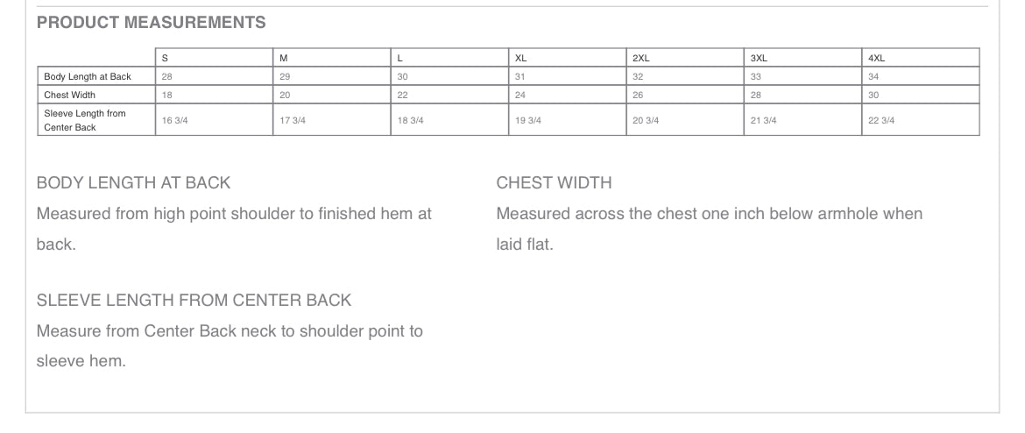Select the S size column header
1025x433 pixels.
tap(166, 58)
